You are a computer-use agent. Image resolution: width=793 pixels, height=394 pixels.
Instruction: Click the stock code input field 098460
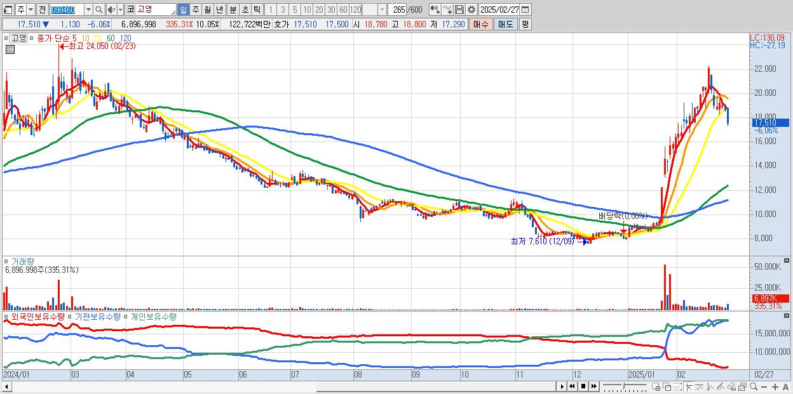point(67,10)
